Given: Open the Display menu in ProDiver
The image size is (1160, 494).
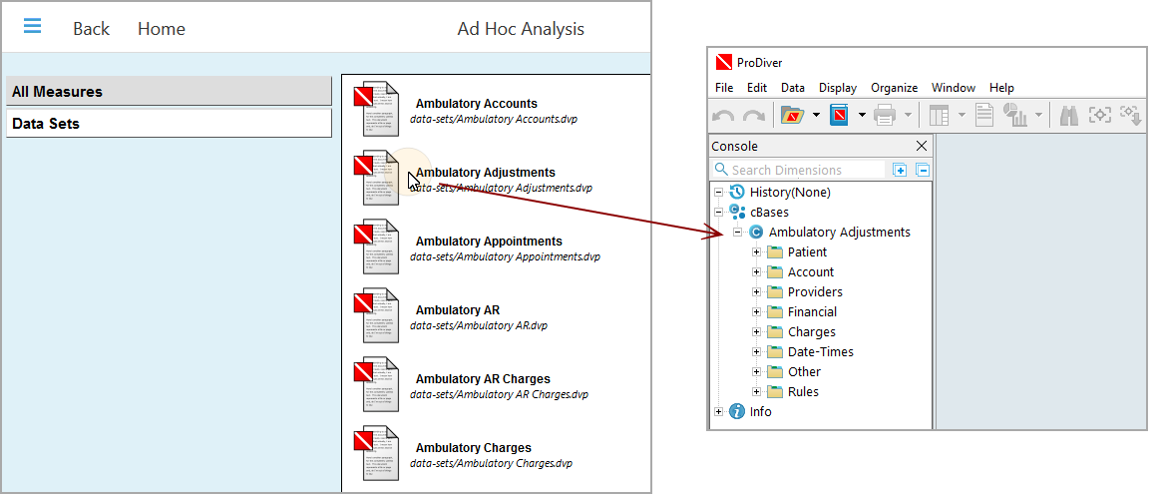Looking at the screenshot, I should point(838,88).
